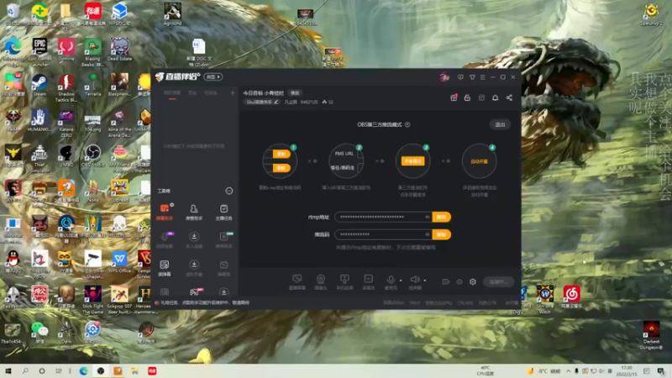Open the message icon in title bar
This screenshot has width=672, height=378.
[460, 77]
